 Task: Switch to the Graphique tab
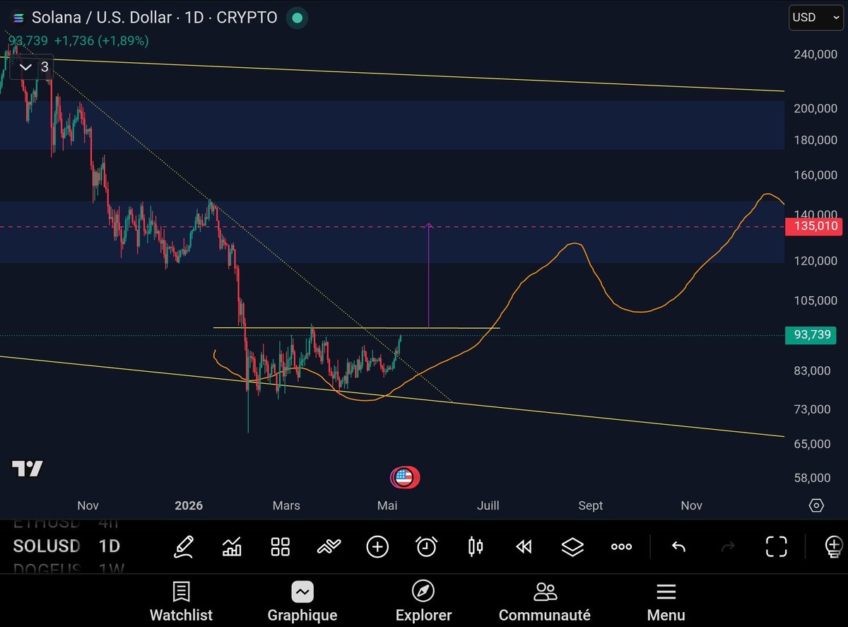tap(302, 602)
